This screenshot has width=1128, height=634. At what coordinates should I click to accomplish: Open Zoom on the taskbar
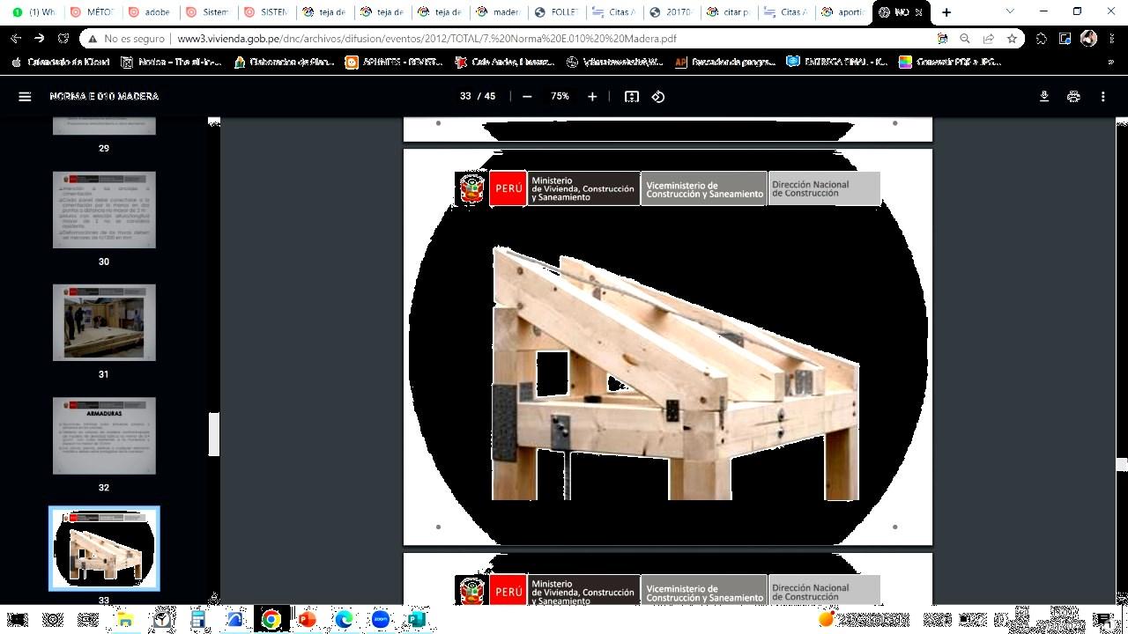pos(380,620)
